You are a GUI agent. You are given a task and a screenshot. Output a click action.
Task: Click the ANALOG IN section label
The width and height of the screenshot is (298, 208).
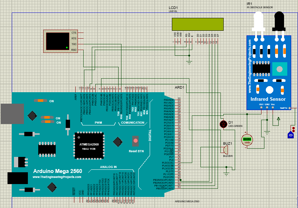tap(108, 167)
